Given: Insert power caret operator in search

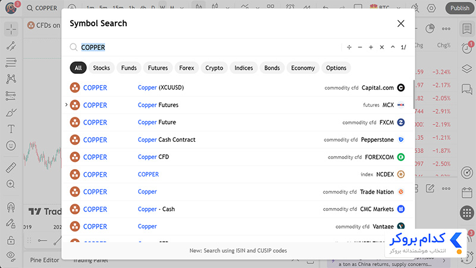Looking at the screenshot, I should [393, 47].
